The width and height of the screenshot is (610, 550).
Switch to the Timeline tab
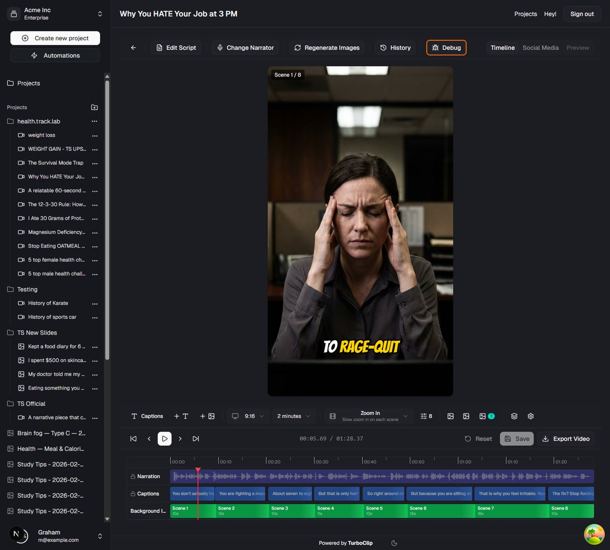(x=503, y=48)
